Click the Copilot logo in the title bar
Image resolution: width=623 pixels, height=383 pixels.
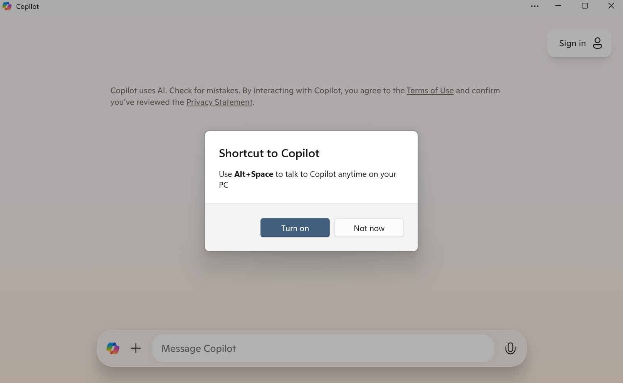[x=7, y=7]
